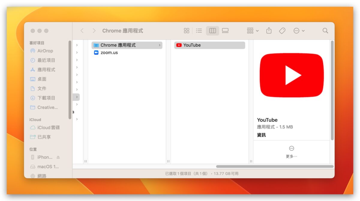360x201 pixels.
Task: Select the YouTube app in column
Action: click(210, 45)
